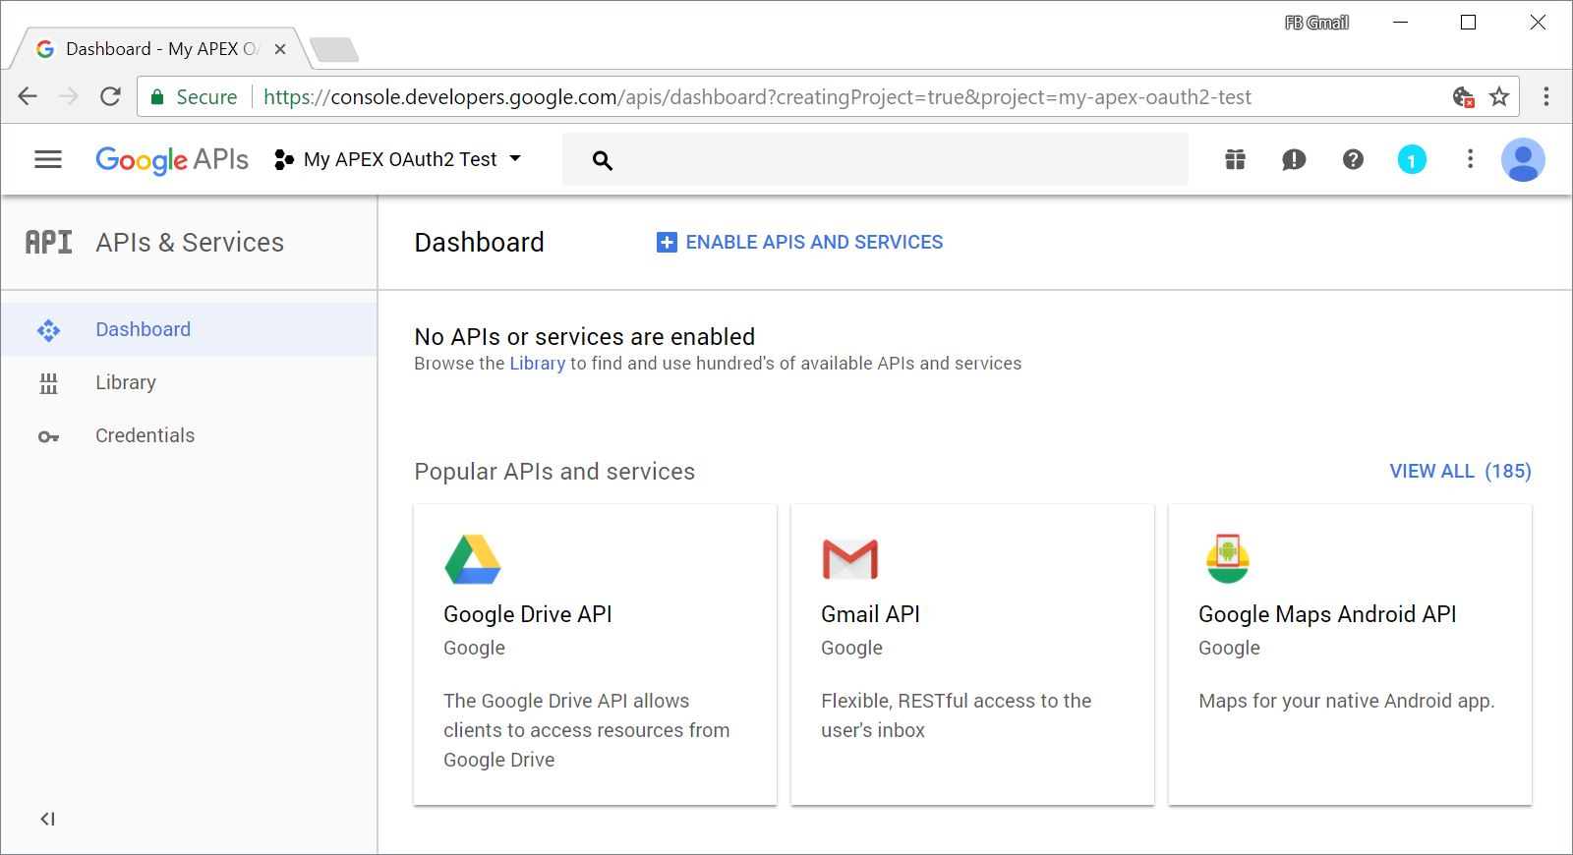Click the Google Maps Android logo
Image resolution: width=1573 pixels, height=855 pixels.
click(1228, 559)
